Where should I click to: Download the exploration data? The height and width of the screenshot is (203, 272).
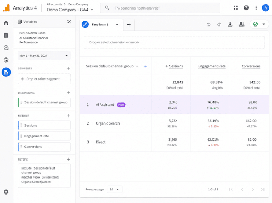pos(230,24)
